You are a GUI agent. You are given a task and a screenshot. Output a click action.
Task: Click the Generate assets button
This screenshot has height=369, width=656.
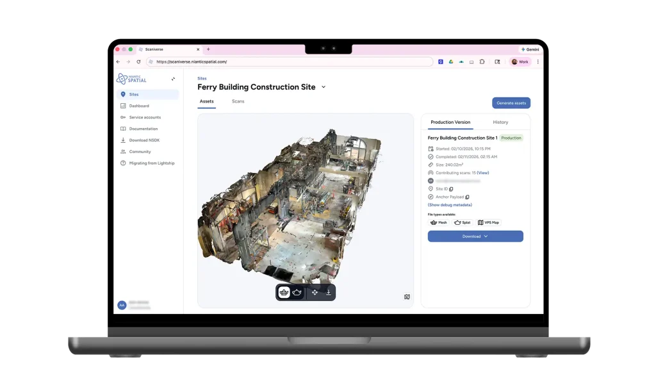511,102
